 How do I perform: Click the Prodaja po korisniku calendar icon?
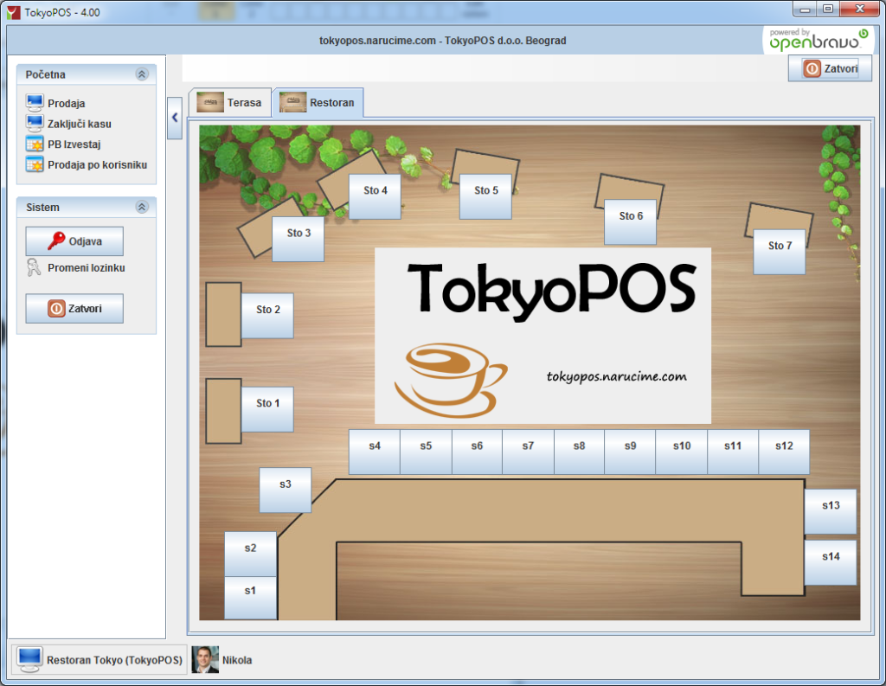(35, 164)
